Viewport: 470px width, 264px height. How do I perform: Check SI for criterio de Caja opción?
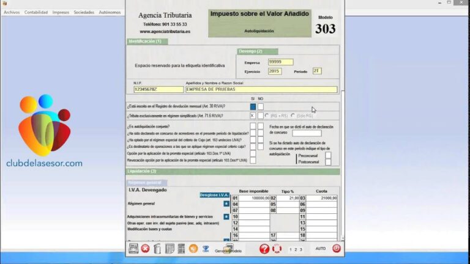tap(253, 140)
